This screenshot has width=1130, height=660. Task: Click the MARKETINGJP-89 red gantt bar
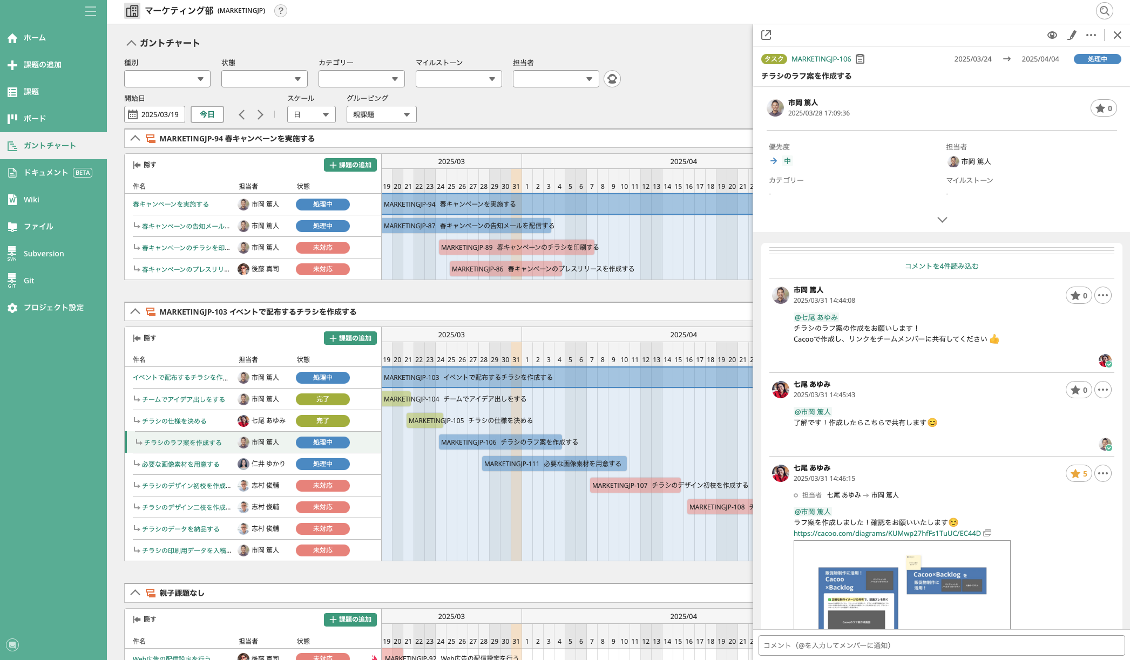pyautogui.click(x=516, y=248)
